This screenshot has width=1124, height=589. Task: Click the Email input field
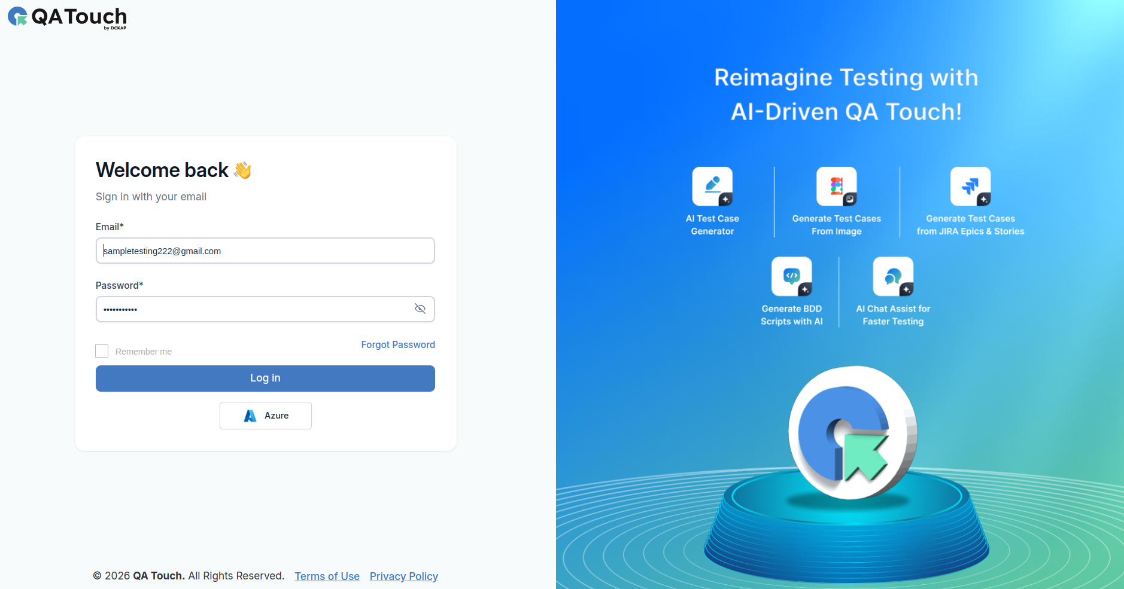265,251
